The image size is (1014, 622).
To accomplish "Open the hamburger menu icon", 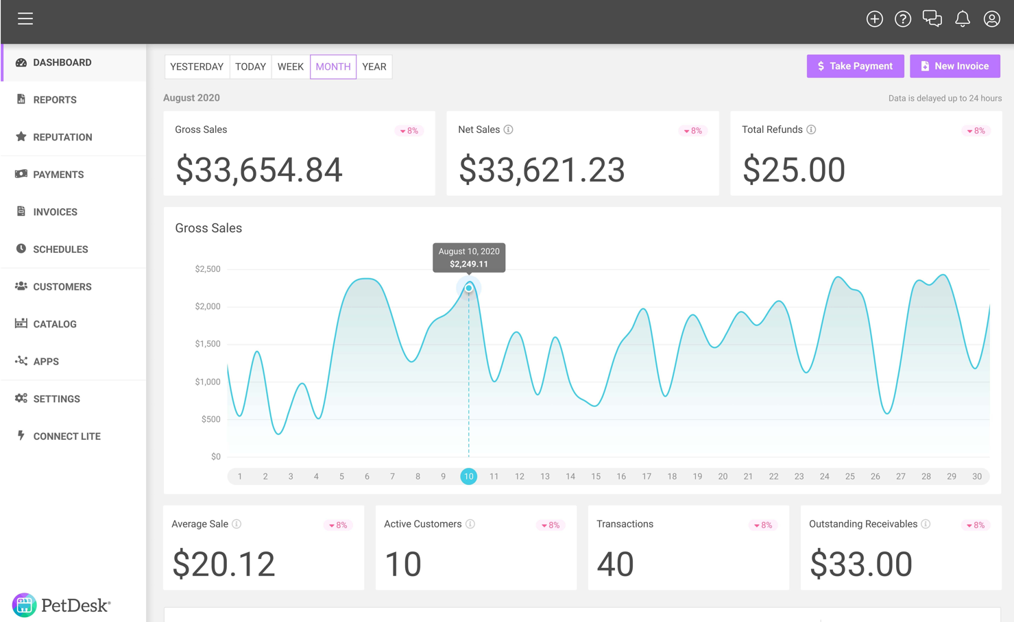I will click(x=25, y=18).
